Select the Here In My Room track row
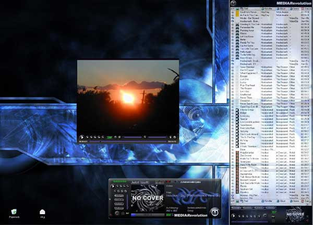The image size is (313, 225). (270, 165)
